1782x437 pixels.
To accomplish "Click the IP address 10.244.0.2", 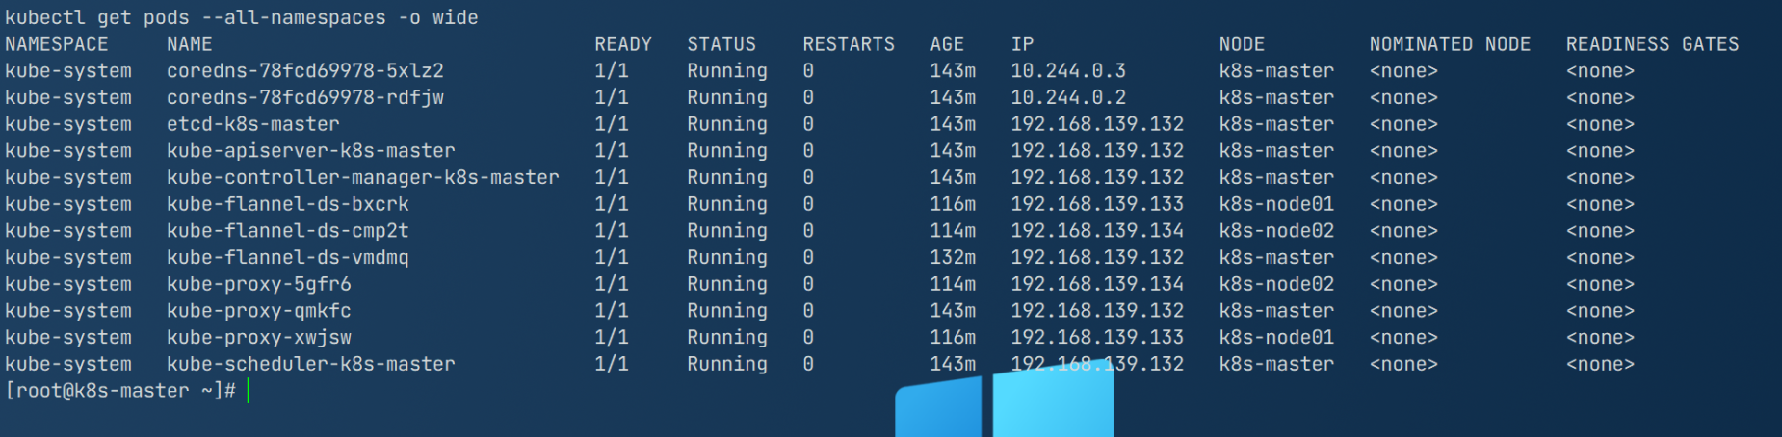I will (x=1068, y=98).
